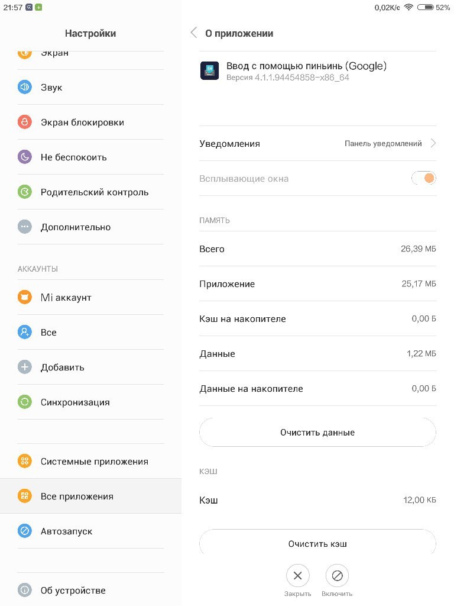Open Об устройстве info entry
Image resolution: width=454 pixels, height=606 pixels.
90,590
